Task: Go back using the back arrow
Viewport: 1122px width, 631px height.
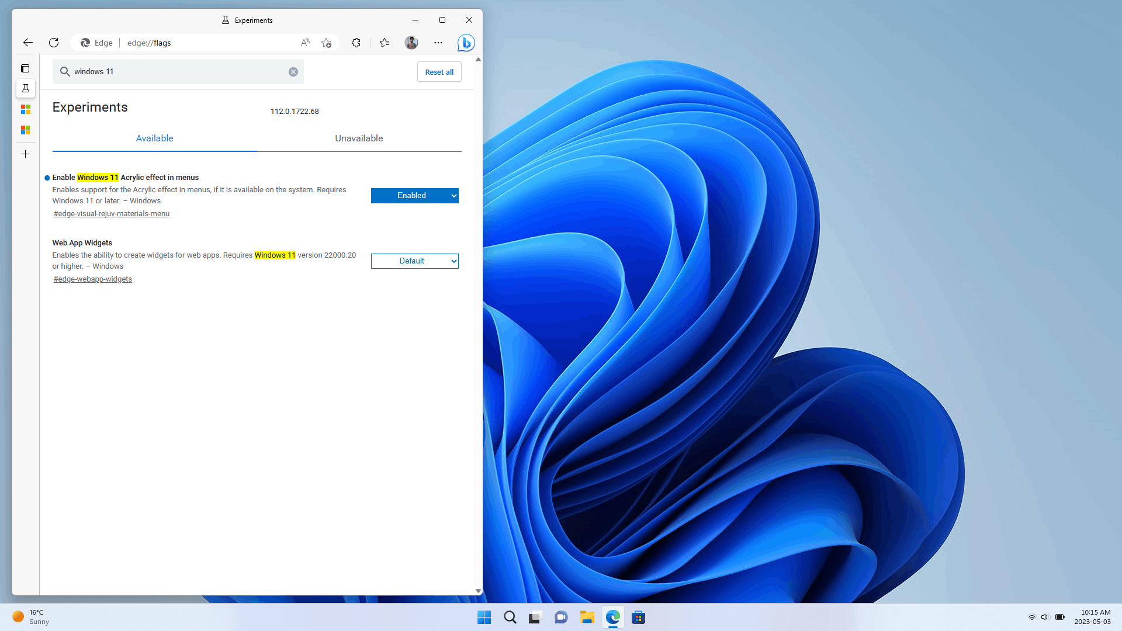Action: click(27, 43)
